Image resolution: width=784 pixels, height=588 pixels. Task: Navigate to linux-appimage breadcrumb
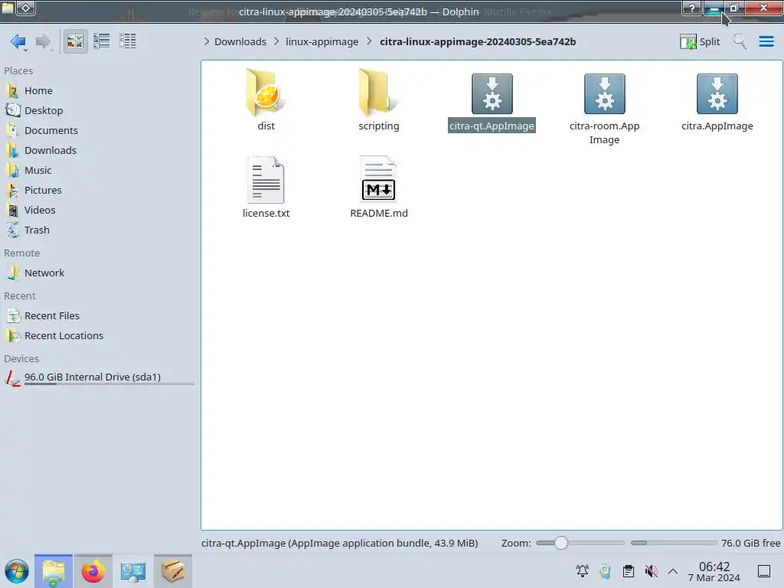point(322,41)
